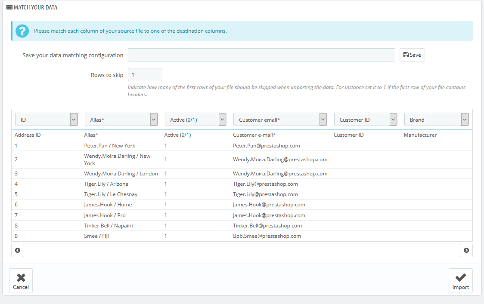The width and height of the screenshot is (484, 304).
Task: Open the Customer email* column dropdown
Action: pyautogui.click(x=280, y=120)
